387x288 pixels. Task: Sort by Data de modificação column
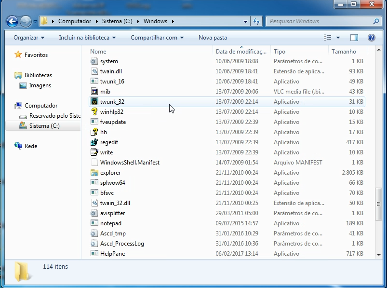(241, 51)
